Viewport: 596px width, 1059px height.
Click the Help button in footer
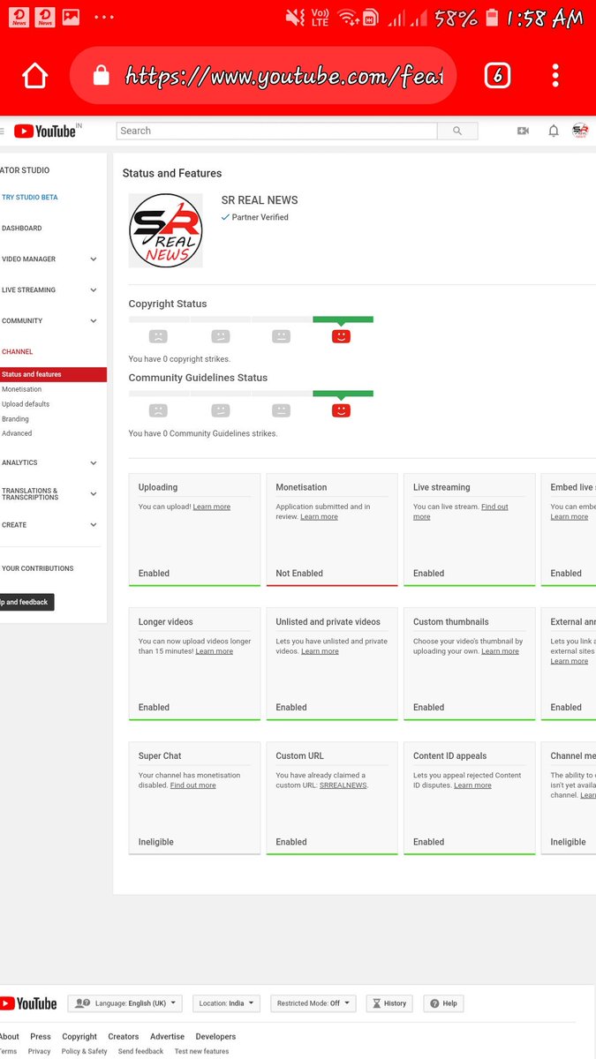coord(443,1003)
